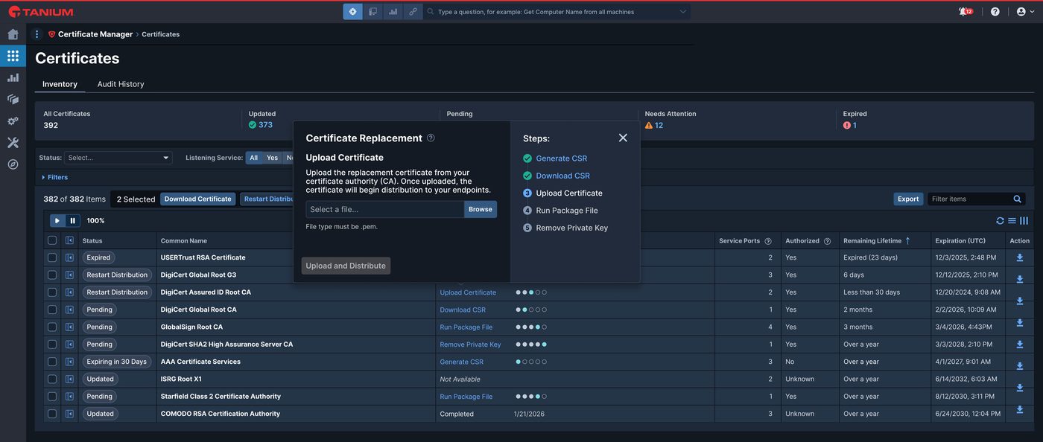Open the column customization icon
The height and width of the screenshot is (442, 1043).
pyautogui.click(x=1024, y=221)
